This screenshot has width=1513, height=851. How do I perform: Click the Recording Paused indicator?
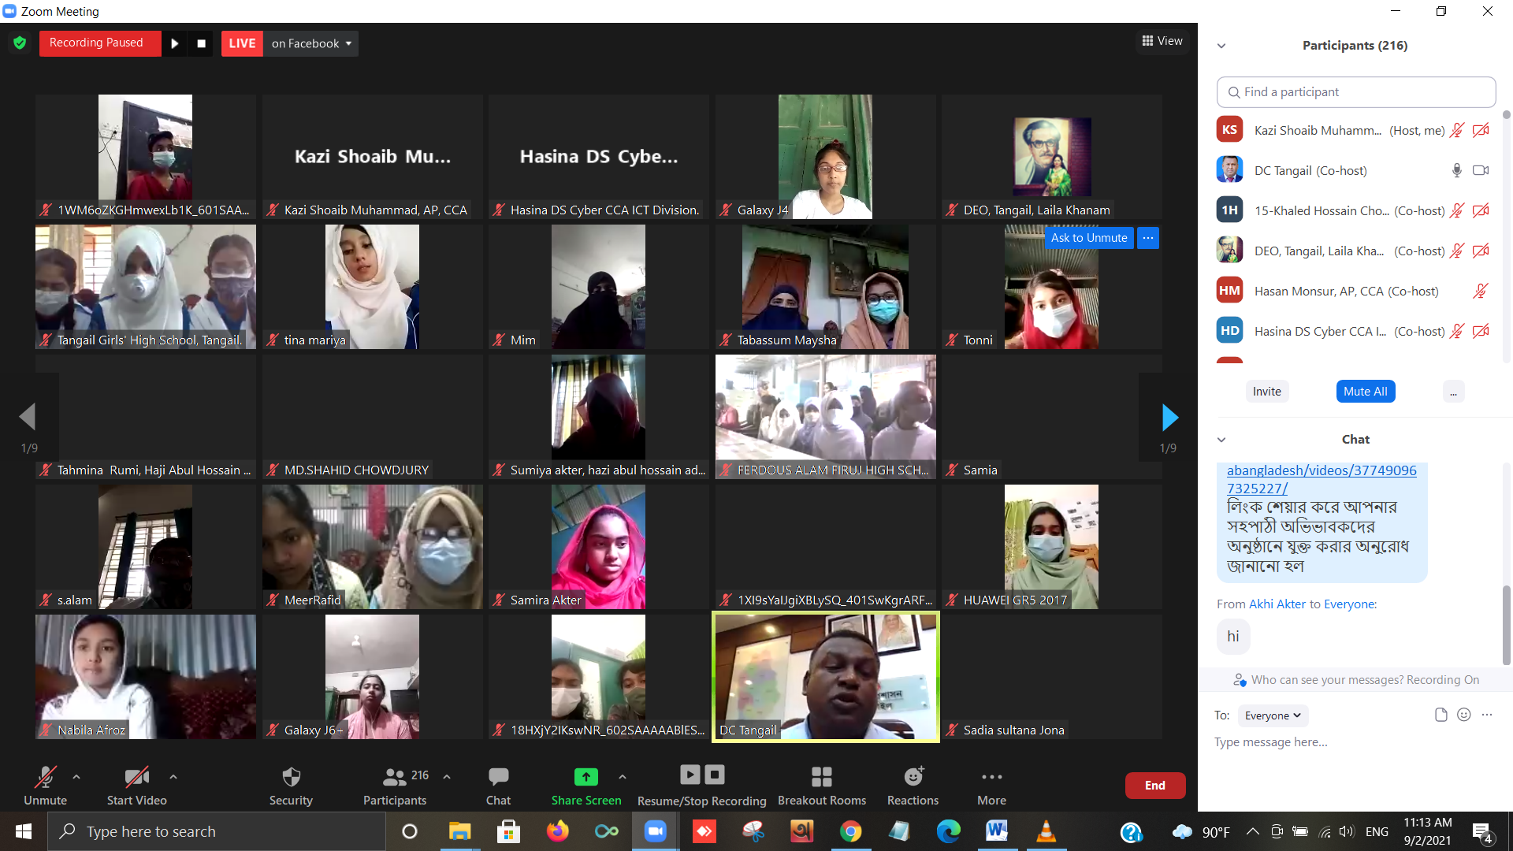(x=100, y=43)
